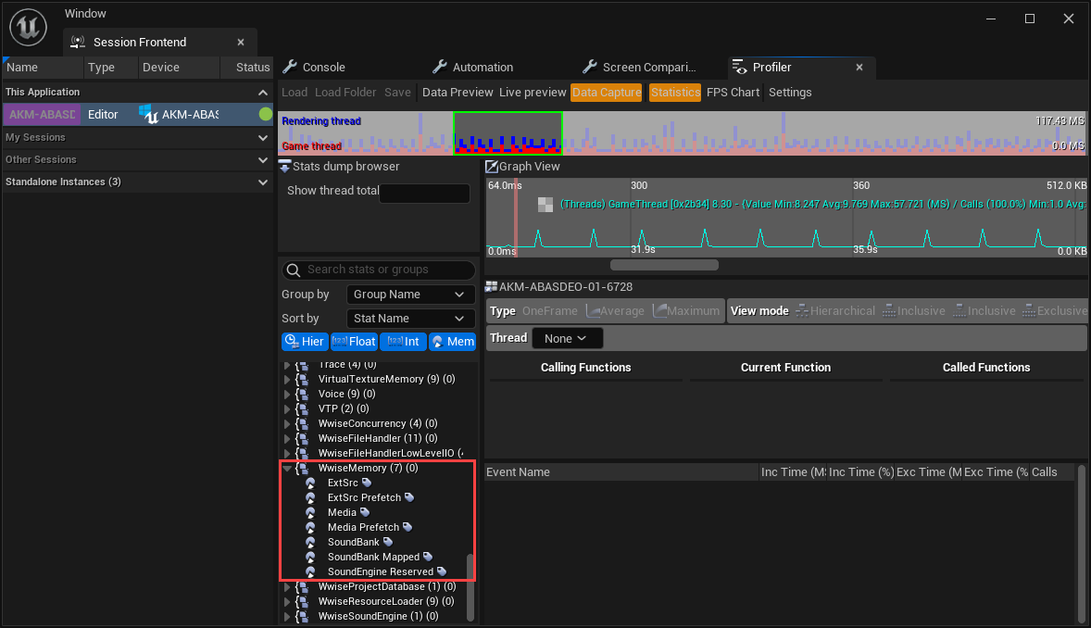Click the Stats dump browser icon

(285, 167)
